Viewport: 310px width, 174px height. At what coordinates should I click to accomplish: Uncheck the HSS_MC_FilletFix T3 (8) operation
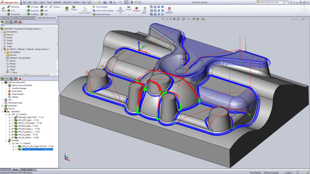click(x=12, y=137)
